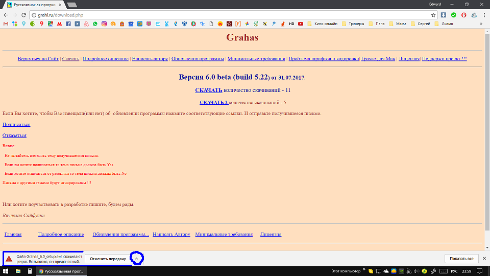Open the YouTube bookmark icon
The width and height of the screenshot is (490, 276).
(301, 24)
